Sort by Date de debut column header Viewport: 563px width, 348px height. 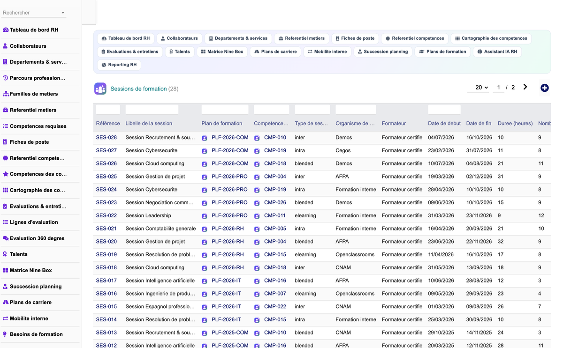(444, 124)
